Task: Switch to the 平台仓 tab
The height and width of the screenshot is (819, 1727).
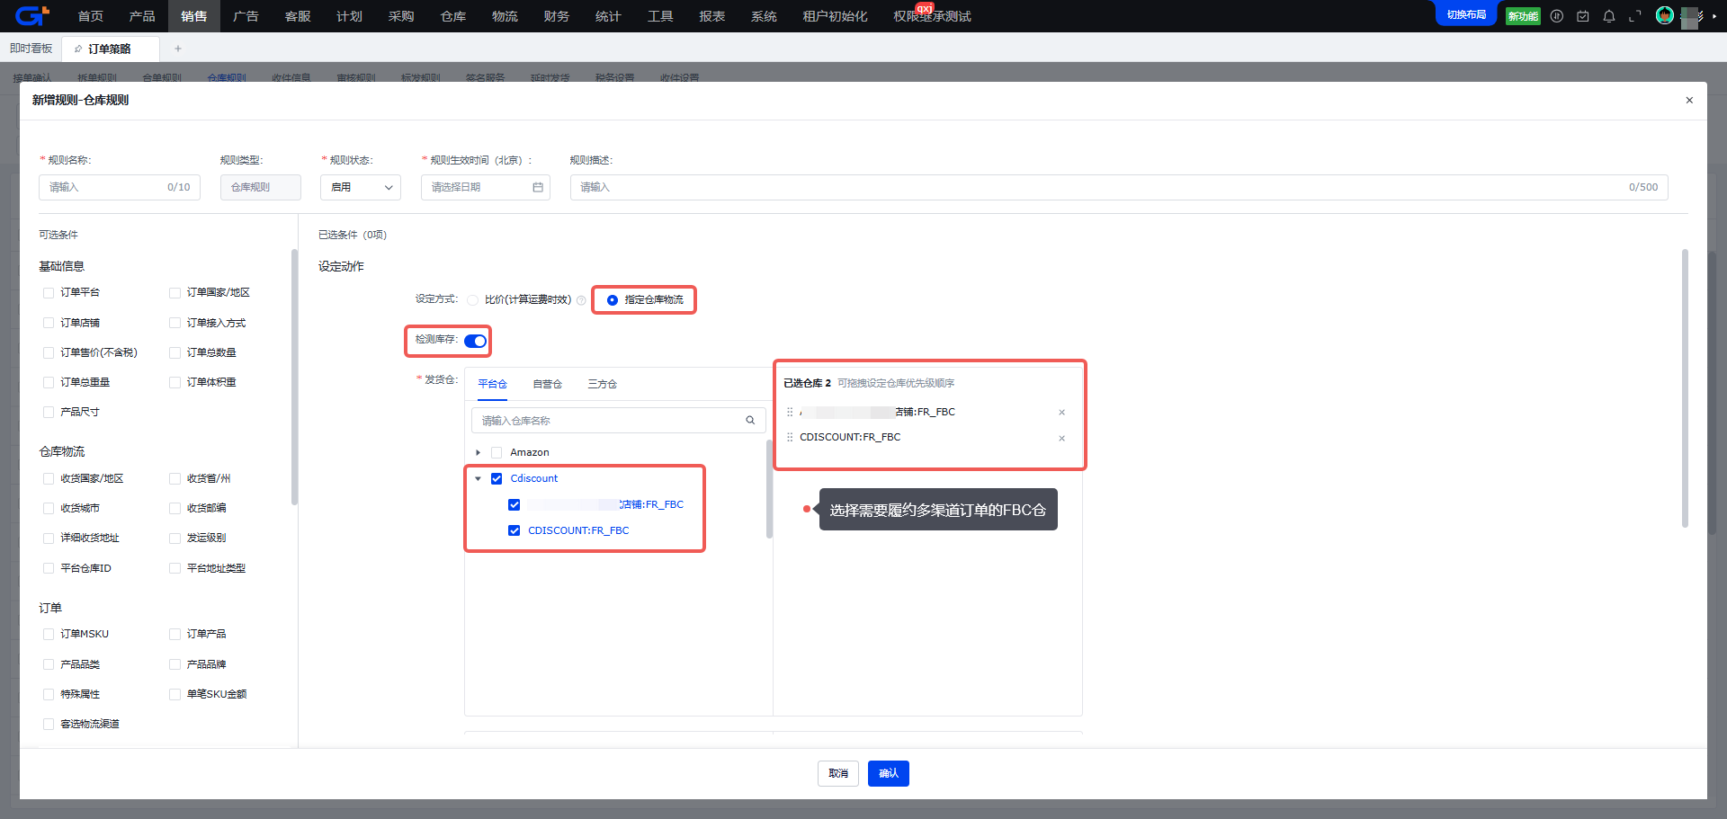Action: [x=492, y=384]
